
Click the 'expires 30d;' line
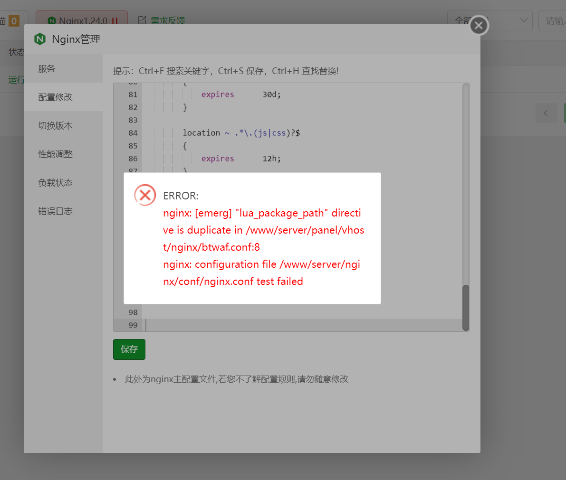(241, 94)
